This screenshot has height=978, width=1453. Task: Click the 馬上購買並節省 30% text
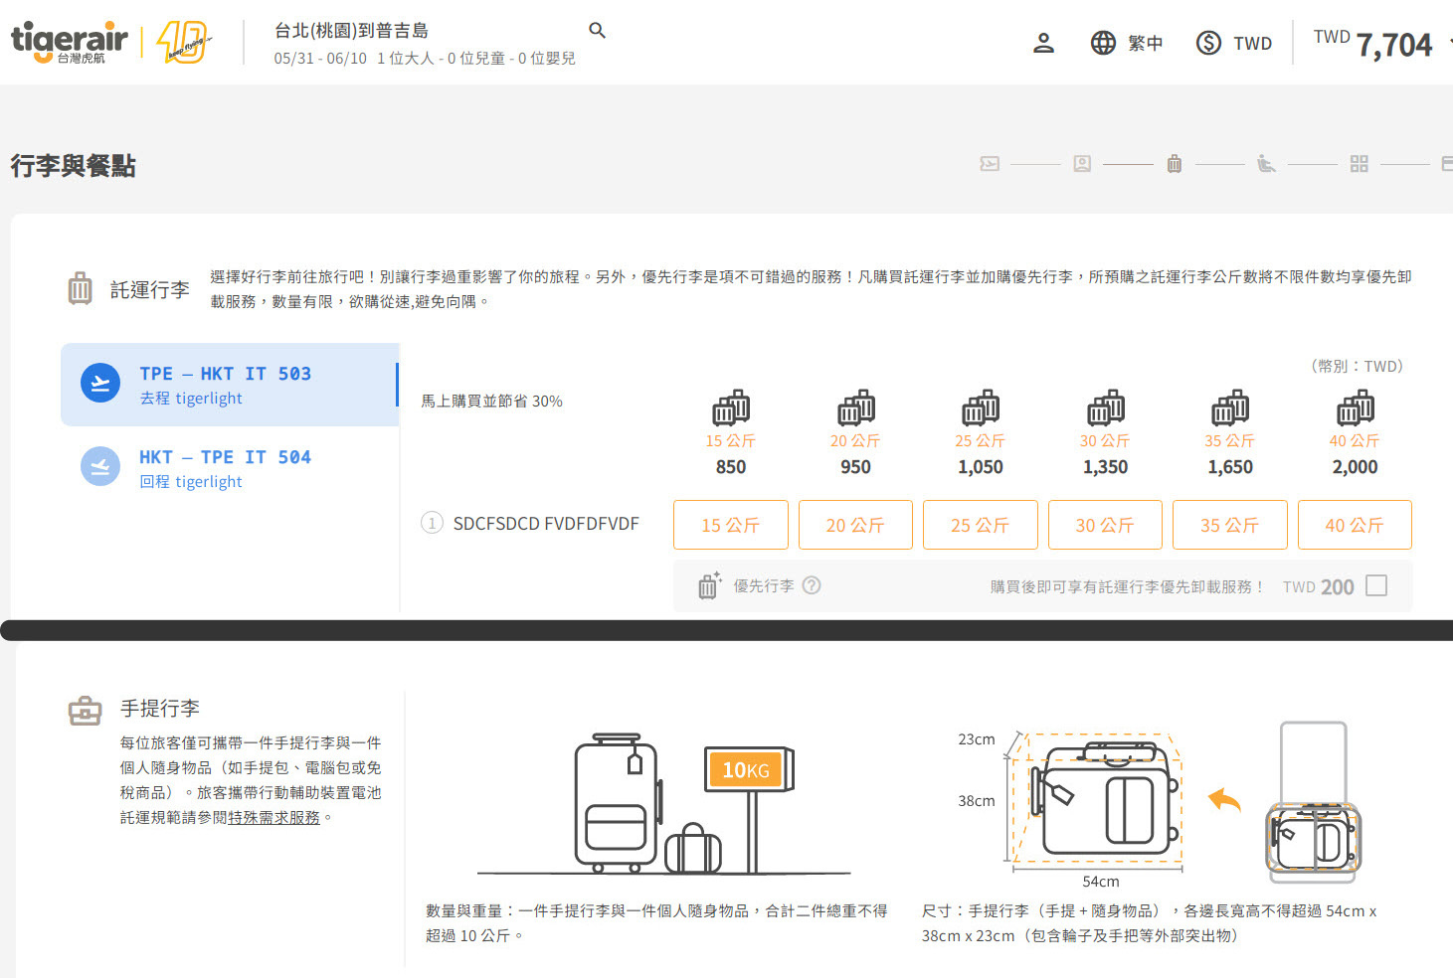coord(491,401)
